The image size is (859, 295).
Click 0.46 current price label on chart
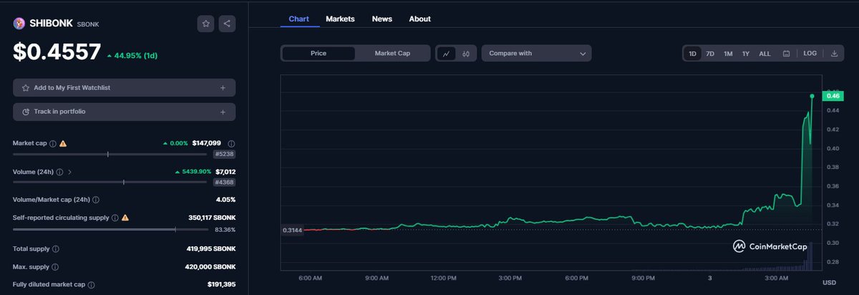coord(833,96)
